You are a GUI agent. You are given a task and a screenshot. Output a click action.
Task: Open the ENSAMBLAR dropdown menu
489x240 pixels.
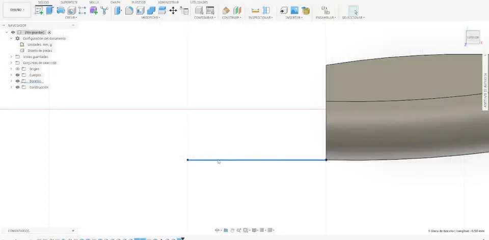[x=325, y=18]
